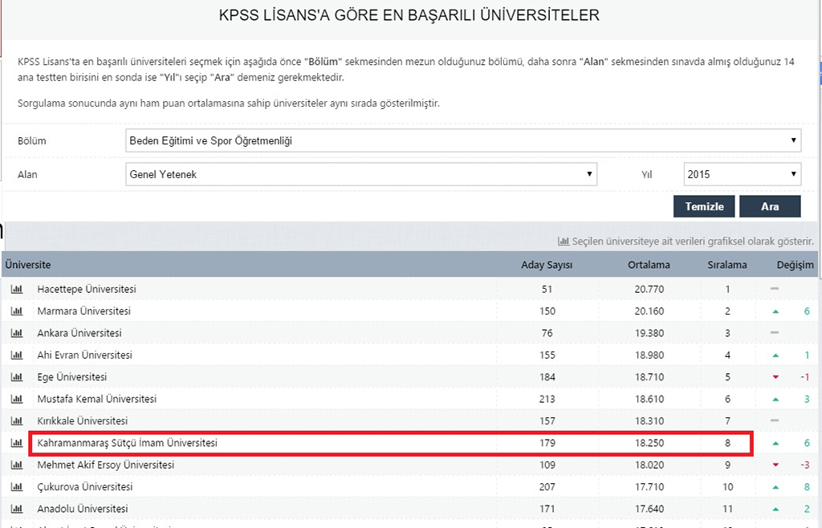The image size is (822, 528).
Task: Click bar chart icon for Ege Üniversitesi
Action: click(16, 377)
